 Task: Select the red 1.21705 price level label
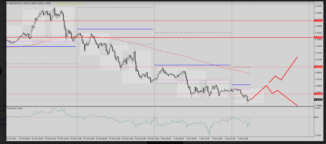click(x=318, y=37)
